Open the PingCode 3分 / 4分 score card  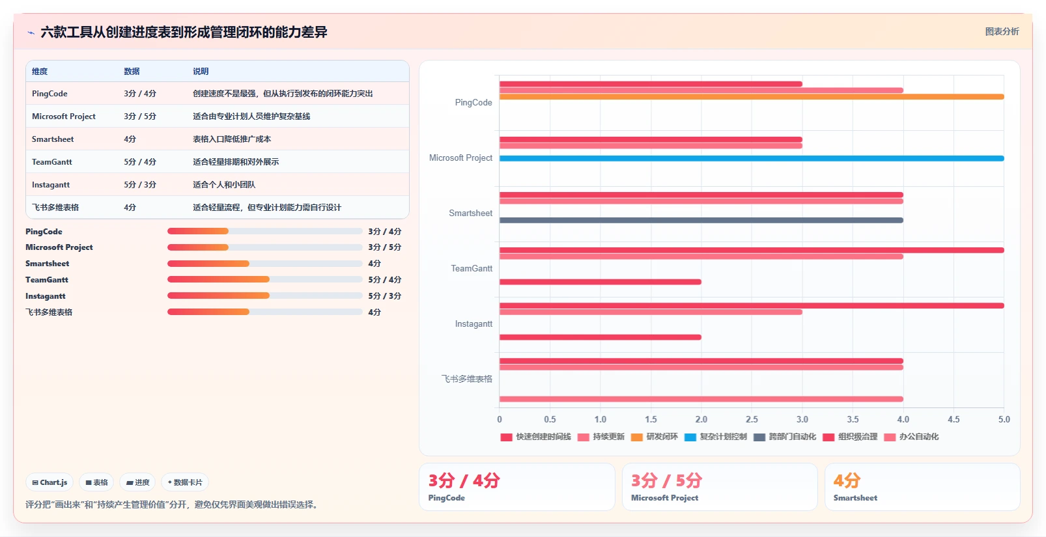[517, 487]
